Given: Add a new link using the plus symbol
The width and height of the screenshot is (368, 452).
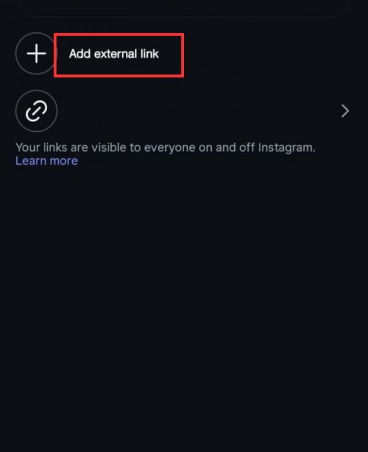Looking at the screenshot, I should tap(36, 54).
